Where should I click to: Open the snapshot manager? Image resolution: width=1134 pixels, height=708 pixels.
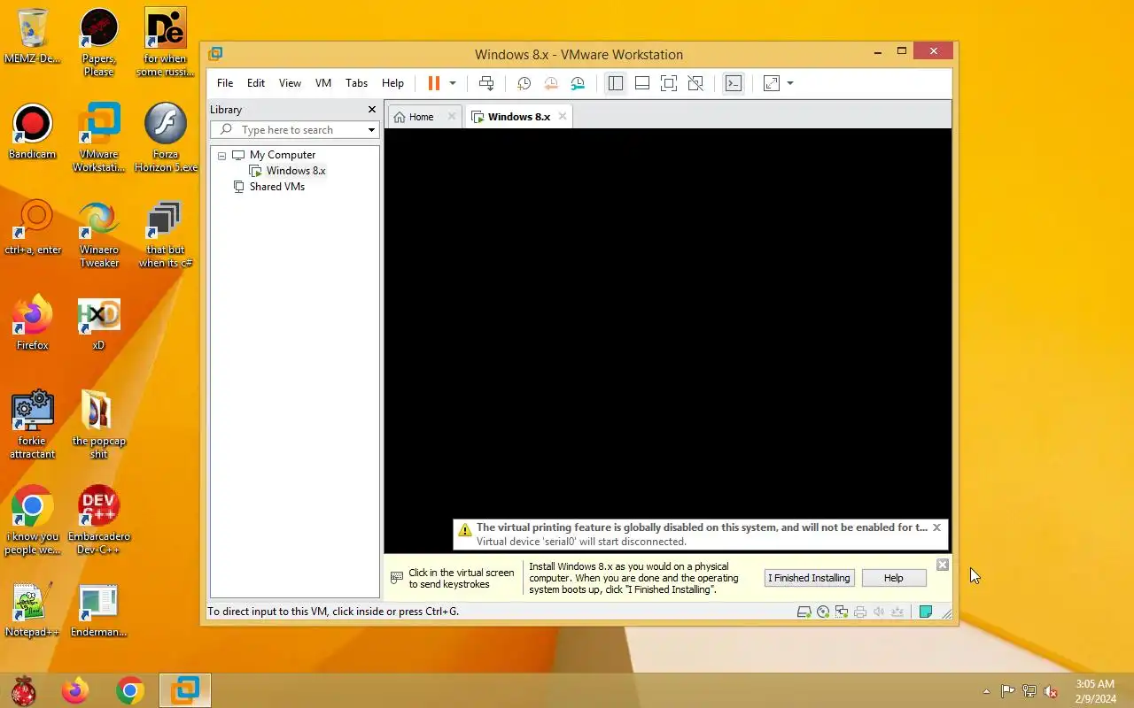click(x=578, y=83)
